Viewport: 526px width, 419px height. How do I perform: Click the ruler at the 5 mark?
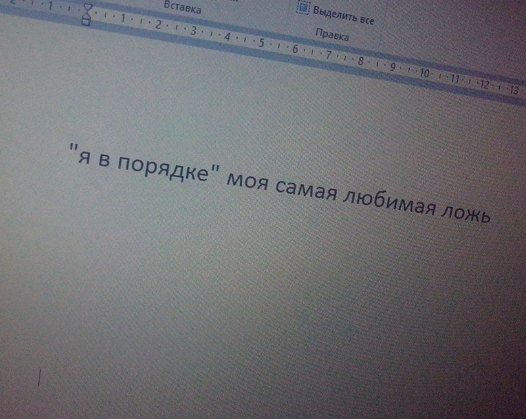click(x=261, y=43)
